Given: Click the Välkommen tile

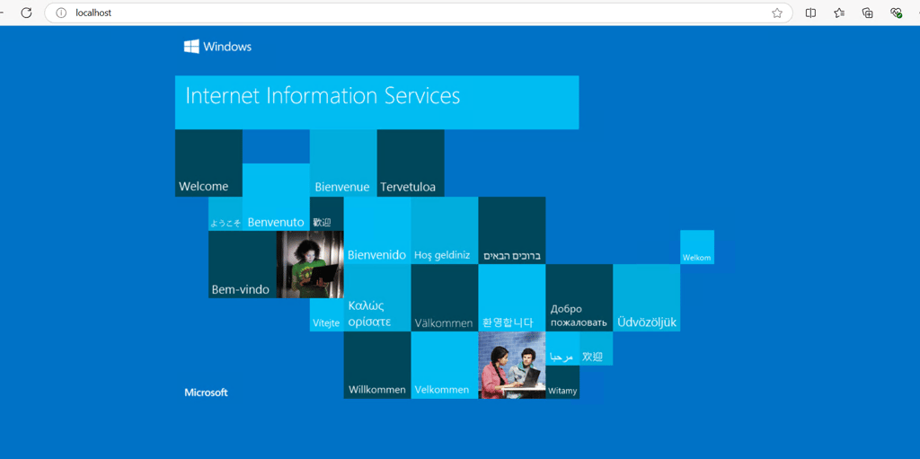Looking at the screenshot, I should (445, 298).
